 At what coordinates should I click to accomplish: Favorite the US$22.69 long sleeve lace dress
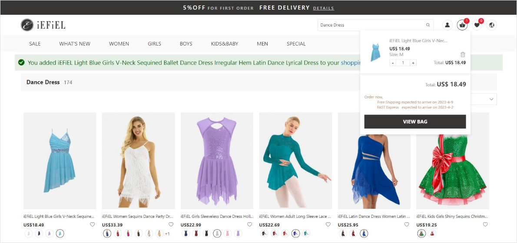(328, 225)
